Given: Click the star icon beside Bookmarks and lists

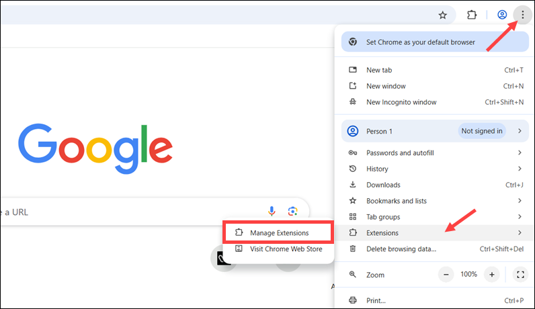Looking at the screenshot, I should pos(353,201).
